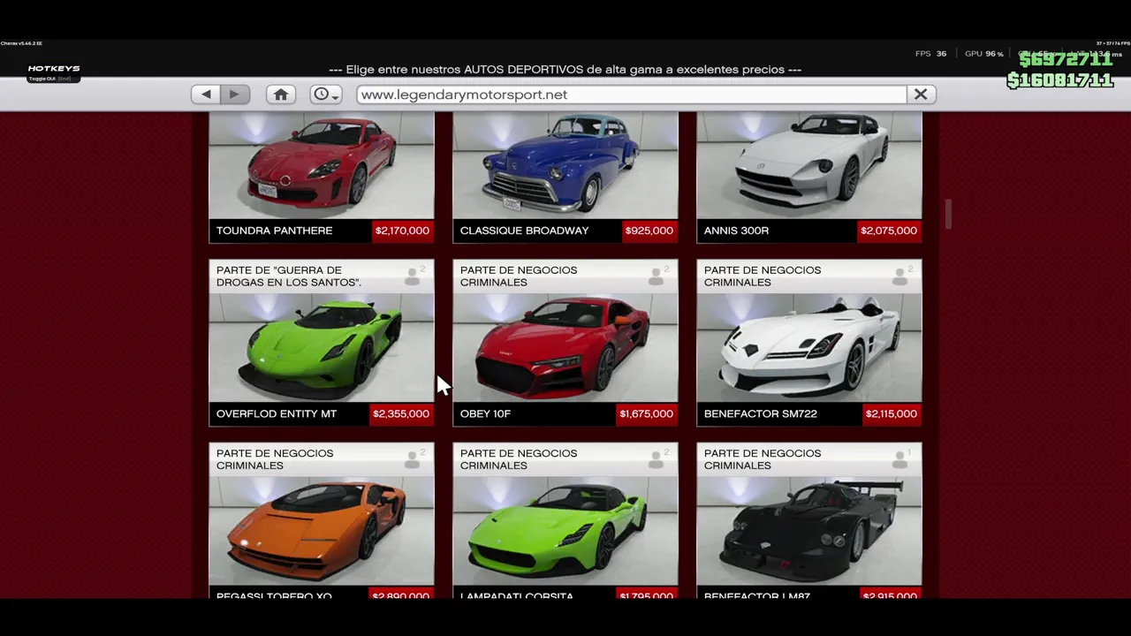
Task: Click 'Parte de Negocios Criminales' on Obey 10F
Action: pyautogui.click(x=519, y=276)
